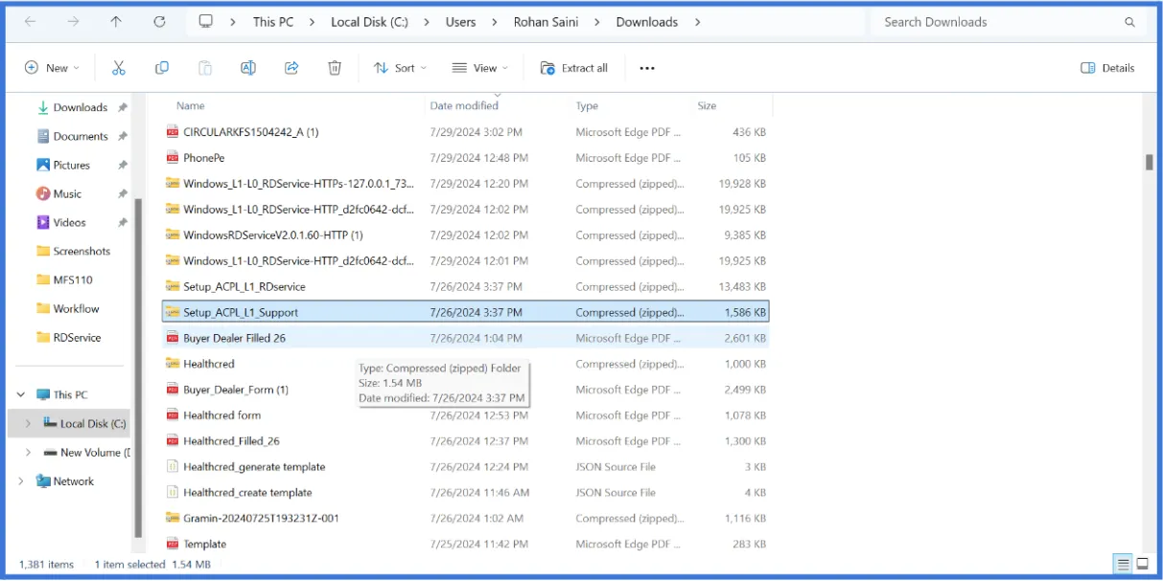Select file Healthcred form
The image size is (1163, 581).
point(221,415)
